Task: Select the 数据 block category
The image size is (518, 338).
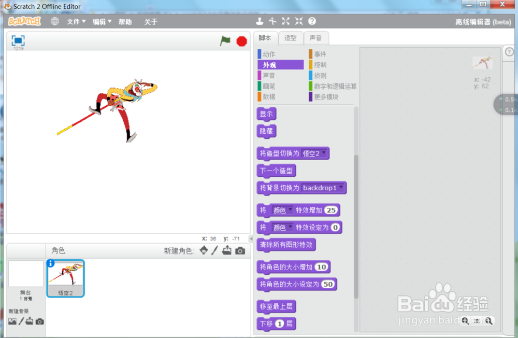Action: 280,96
